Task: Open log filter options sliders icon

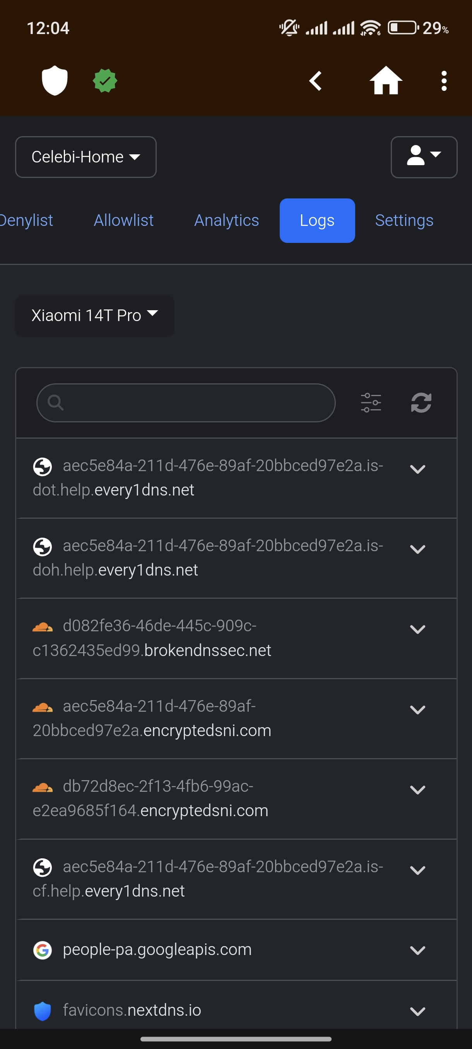Action: (371, 403)
